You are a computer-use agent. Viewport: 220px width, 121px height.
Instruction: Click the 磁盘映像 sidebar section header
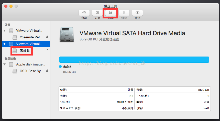click(x=10, y=59)
